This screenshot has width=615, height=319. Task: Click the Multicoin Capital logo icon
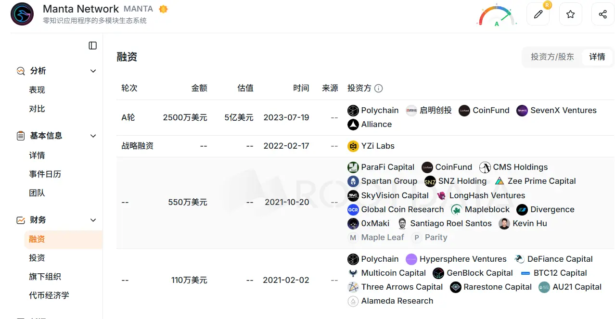tap(353, 273)
